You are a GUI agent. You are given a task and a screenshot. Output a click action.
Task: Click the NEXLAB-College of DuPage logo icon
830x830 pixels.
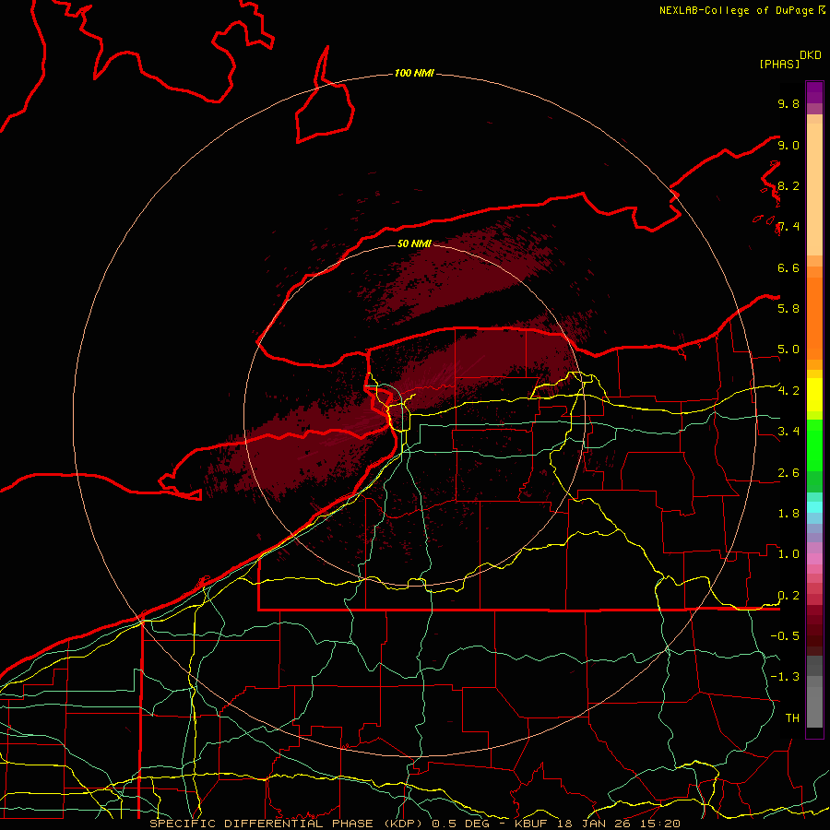822,10
